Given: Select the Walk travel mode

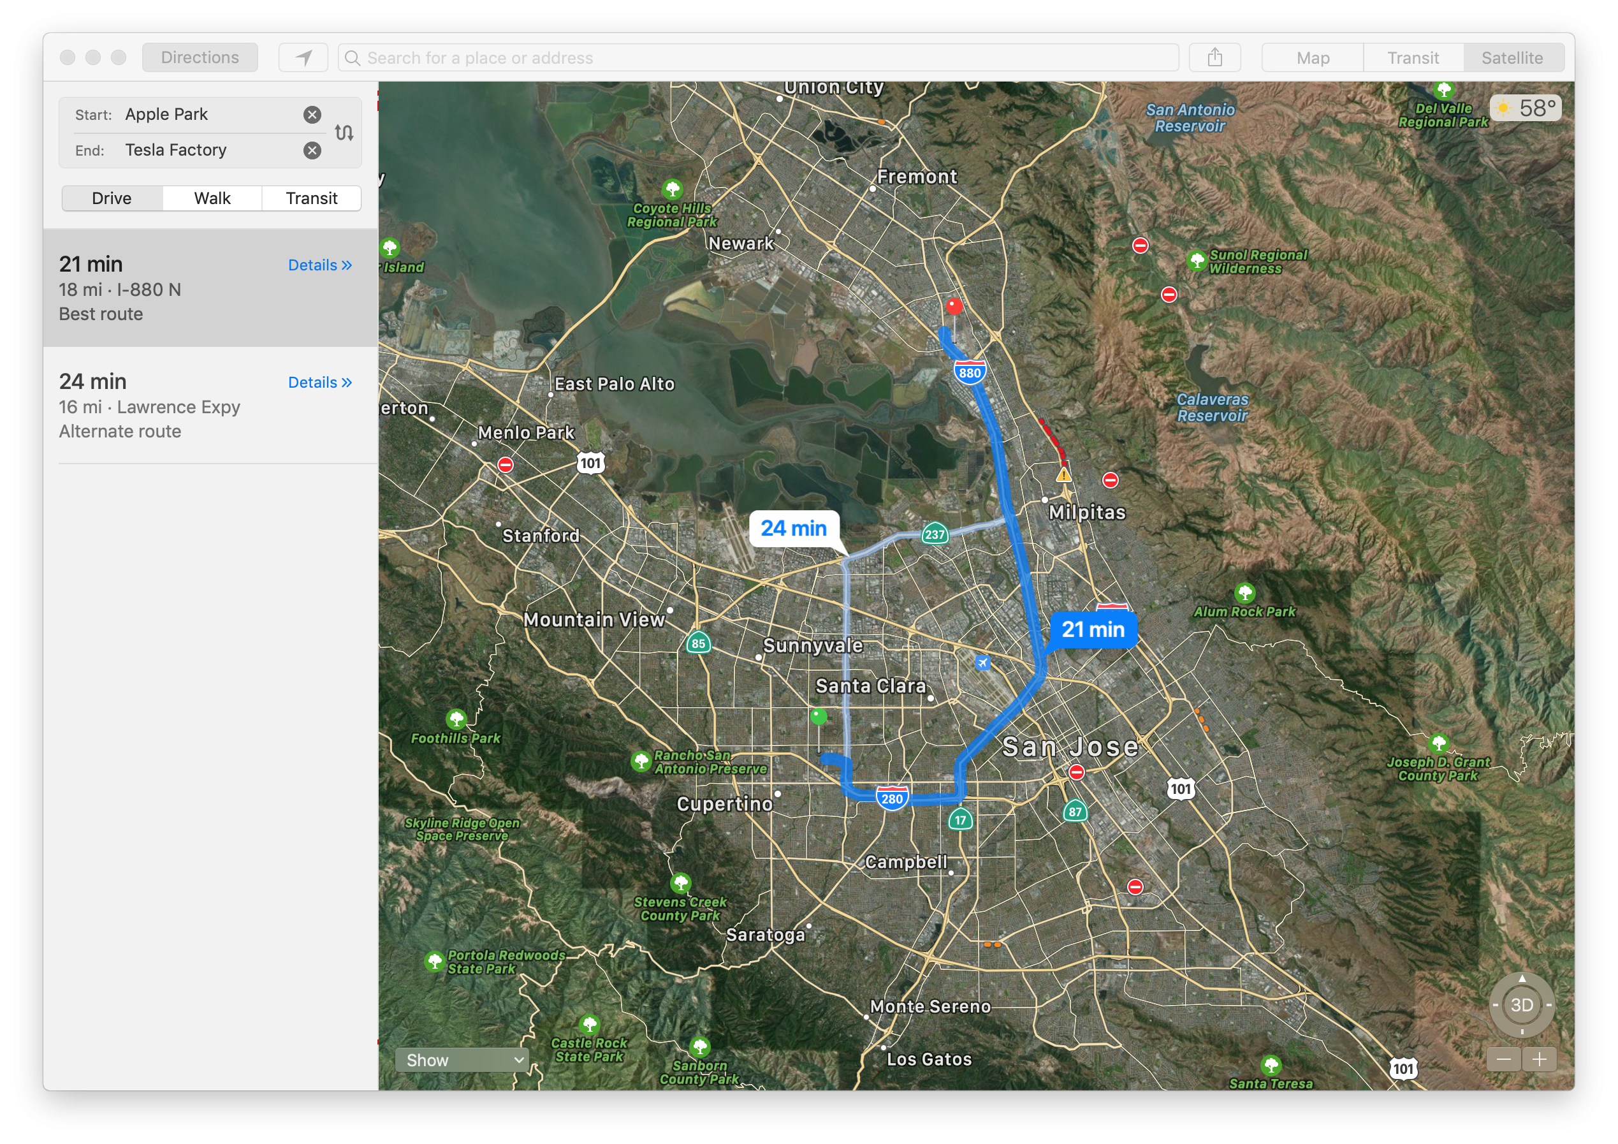Looking at the screenshot, I should [x=212, y=198].
